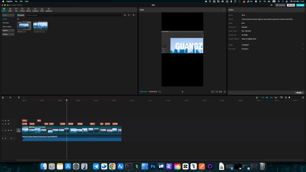Open the media sort dropdown
The height and width of the screenshot is (172, 306).
point(130,15)
